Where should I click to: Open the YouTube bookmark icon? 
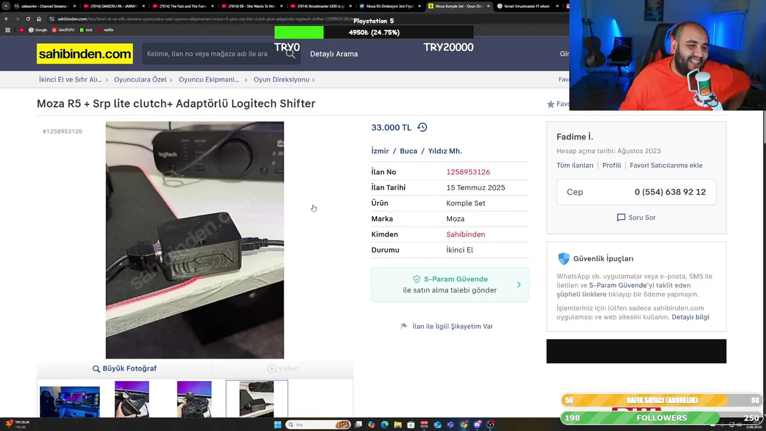click(x=22, y=30)
